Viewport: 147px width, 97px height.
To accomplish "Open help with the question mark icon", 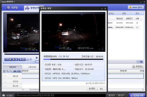I will 31,59.
